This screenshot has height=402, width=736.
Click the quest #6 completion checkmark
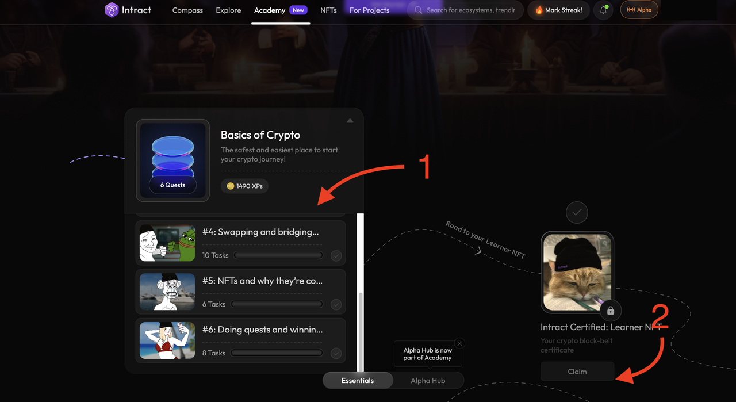coord(336,353)
